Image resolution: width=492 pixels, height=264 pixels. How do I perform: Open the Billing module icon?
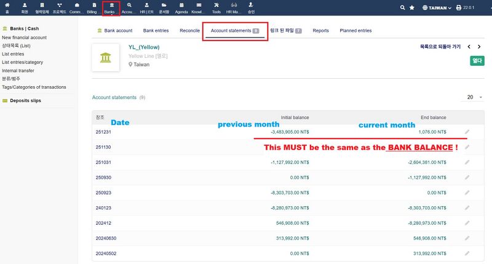pyautogui.click(x=94, y=5)
